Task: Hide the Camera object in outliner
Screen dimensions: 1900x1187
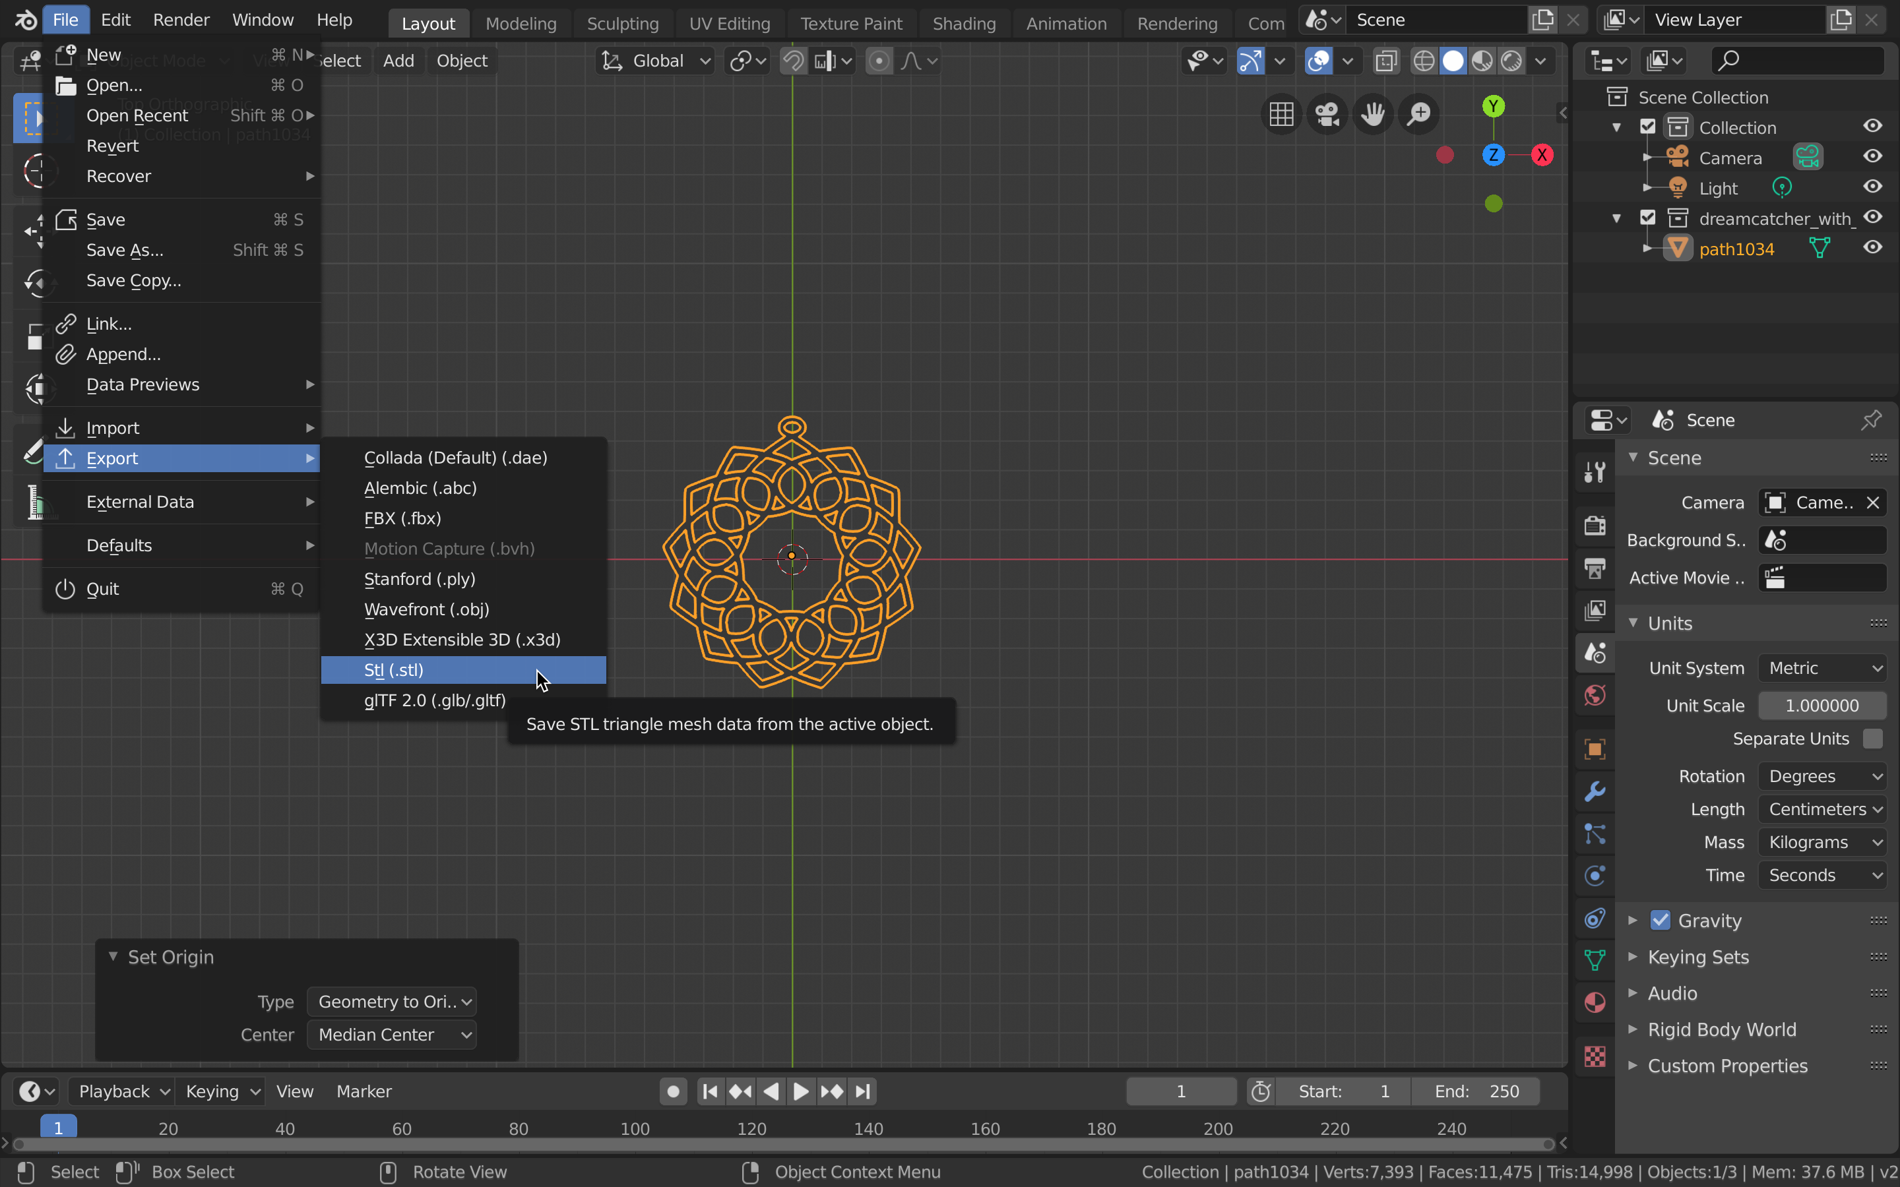Action: (1872, 156)
